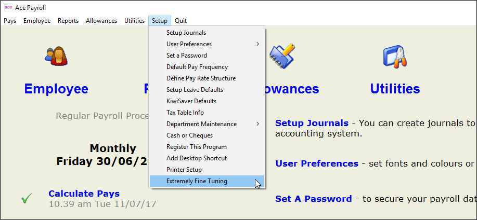Open the Reports menu
This screenshot has height=220, width=477.
(68, 21)
